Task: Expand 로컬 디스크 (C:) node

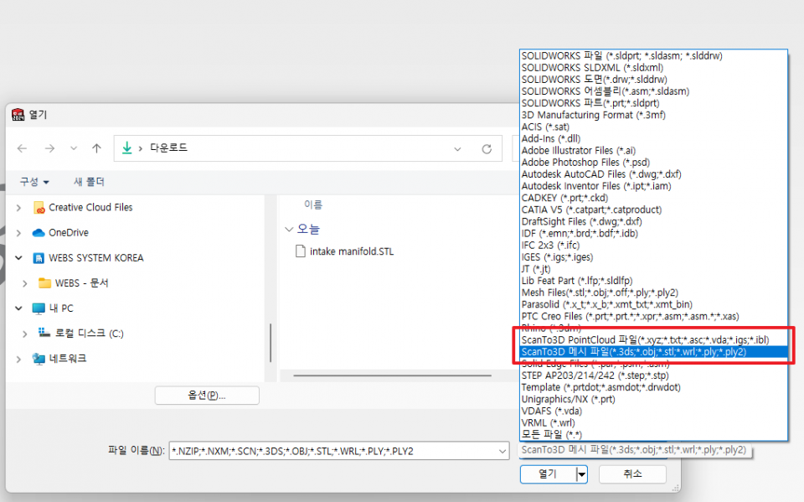Action: click(25, 334)
